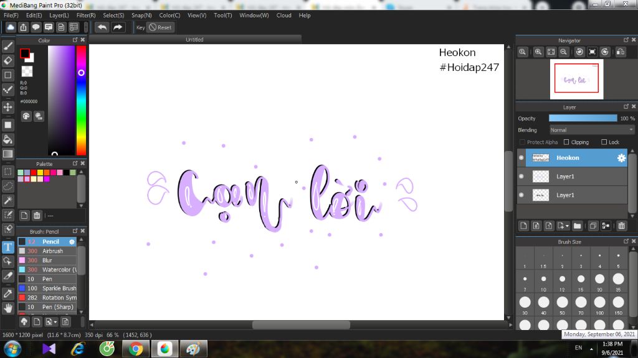Toggle Protect Alpha checkbox
Image resolution: width=638 pixels, height=358 pixels.
[523, 142]
